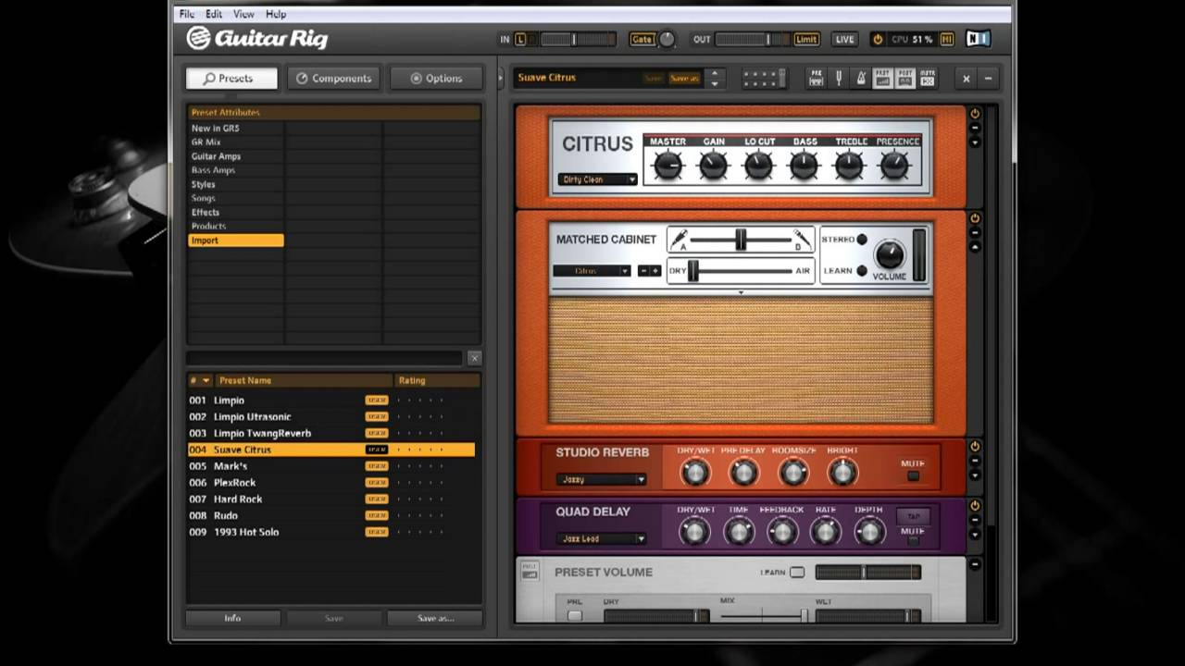
Task: Click the Gain knob on Citrus amp
Action: (x=713, y=166)
